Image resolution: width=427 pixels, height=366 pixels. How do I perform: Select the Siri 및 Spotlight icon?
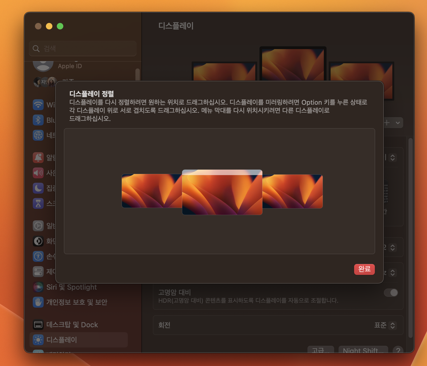point(38,287)
